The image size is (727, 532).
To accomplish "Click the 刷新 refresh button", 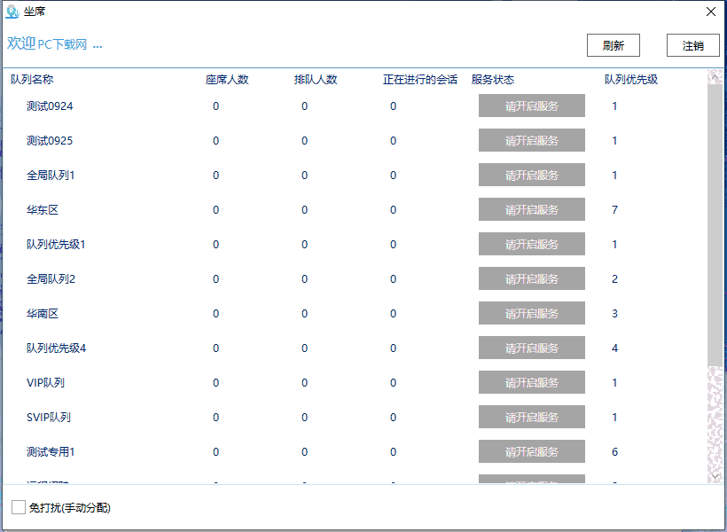I will (613, 45).
